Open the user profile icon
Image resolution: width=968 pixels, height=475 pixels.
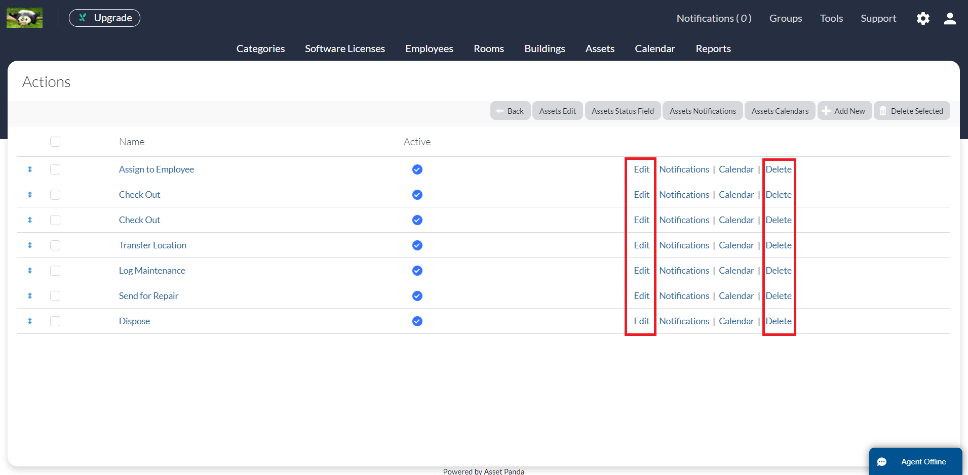pyautogui.click(x=950, y=19)
